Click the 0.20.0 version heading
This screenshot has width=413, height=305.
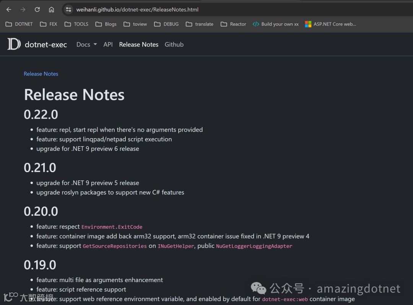[x=41, y=211]
